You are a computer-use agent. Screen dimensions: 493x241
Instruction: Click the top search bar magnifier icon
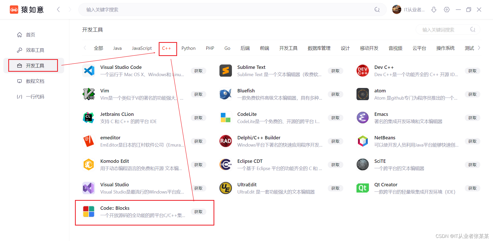coord(377,10)
